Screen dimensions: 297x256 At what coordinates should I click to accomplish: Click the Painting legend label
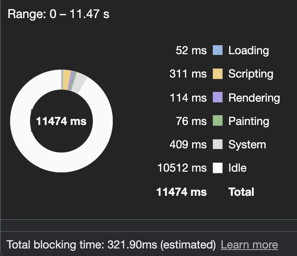(x=249, y=121)
